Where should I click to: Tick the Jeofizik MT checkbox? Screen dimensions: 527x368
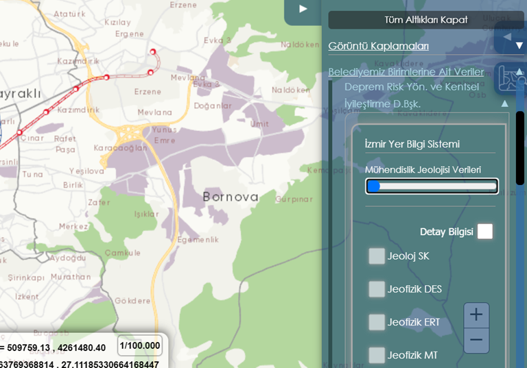(377, 355)
